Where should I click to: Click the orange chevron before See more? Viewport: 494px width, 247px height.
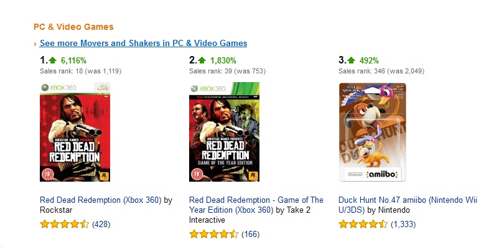pos(35,44)
